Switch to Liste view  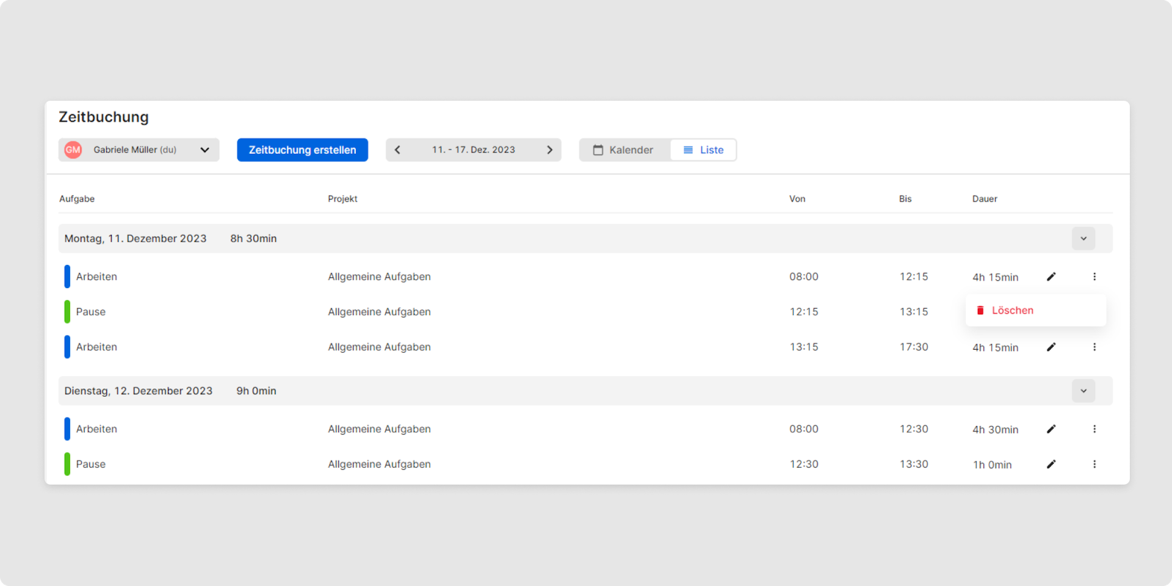(703, 150)
